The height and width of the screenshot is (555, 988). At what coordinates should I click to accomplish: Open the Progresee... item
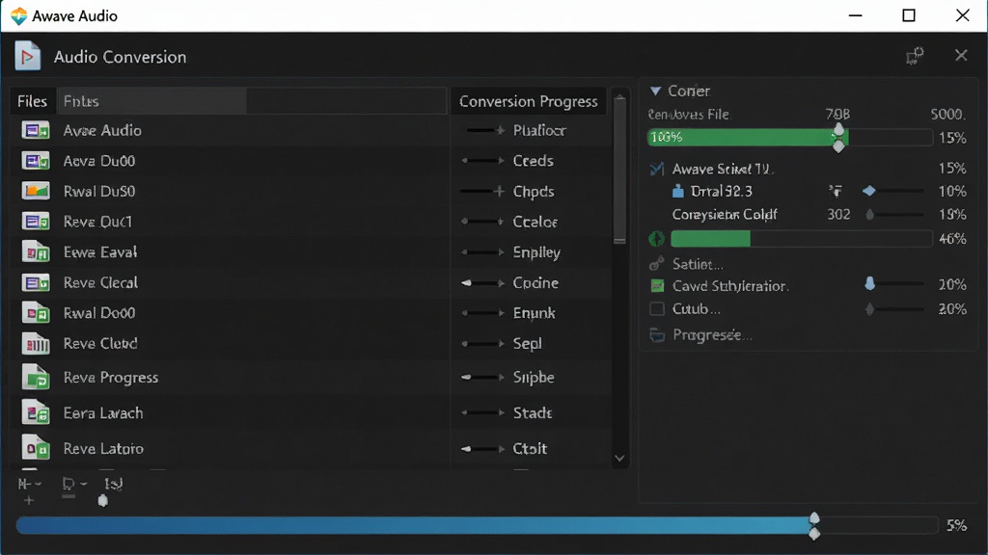tap(712, 334)
